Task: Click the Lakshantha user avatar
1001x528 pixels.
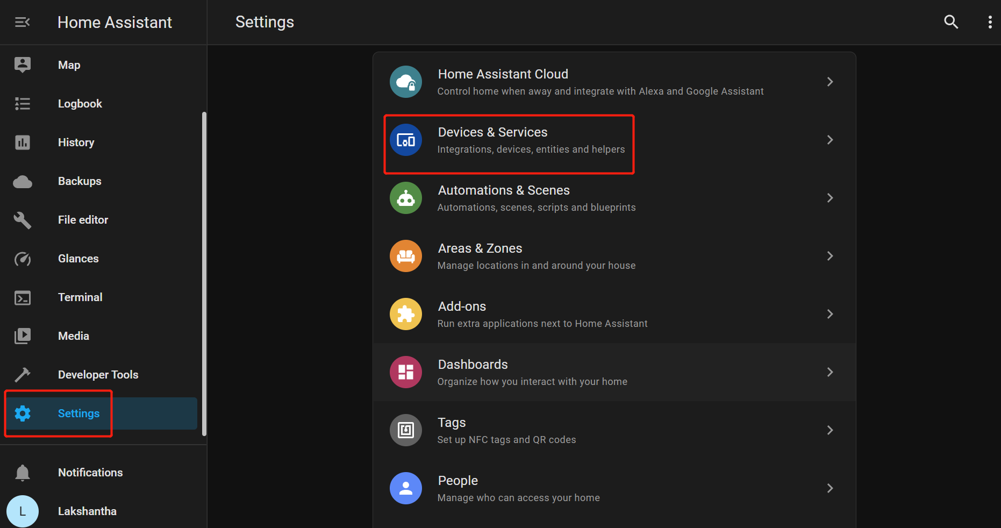Action: [x=23, y=511]
